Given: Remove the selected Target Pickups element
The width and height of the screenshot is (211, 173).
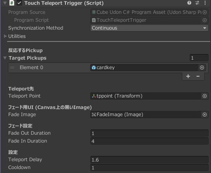Looking at the screenshot, I should [x=198, y=76].
